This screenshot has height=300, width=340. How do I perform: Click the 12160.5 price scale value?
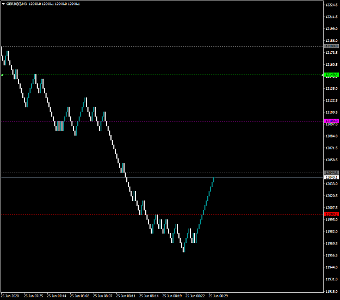tap(331, 64)
